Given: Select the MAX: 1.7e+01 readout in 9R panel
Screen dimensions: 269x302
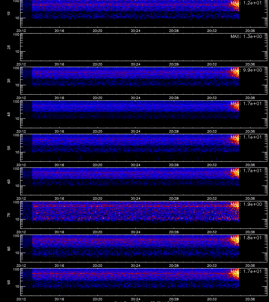Looking at the screenshot, I should point(246,271).
